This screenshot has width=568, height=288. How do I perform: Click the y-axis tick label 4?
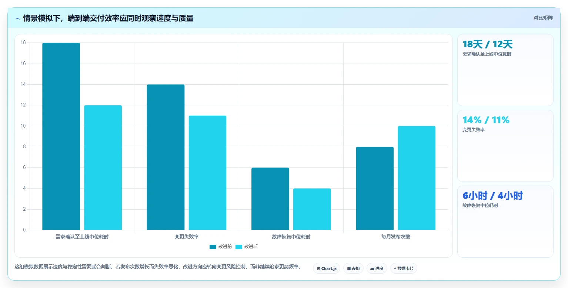24,188
